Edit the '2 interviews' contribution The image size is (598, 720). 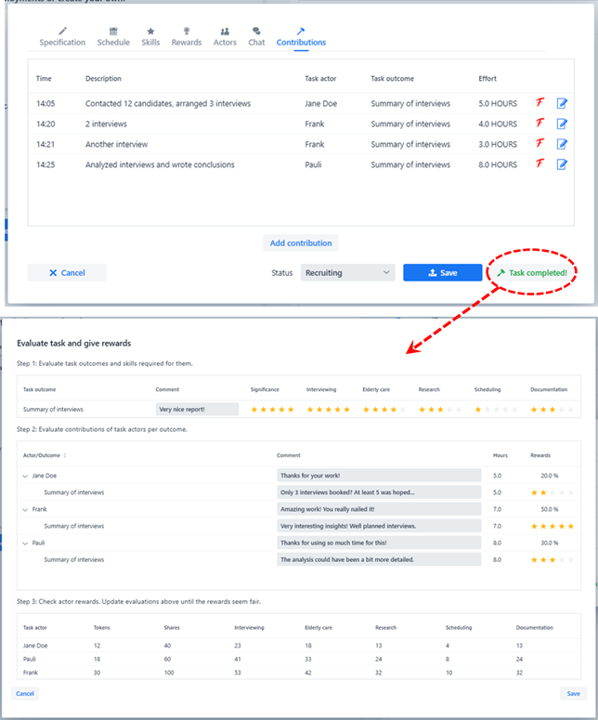(x=562, y=124)
